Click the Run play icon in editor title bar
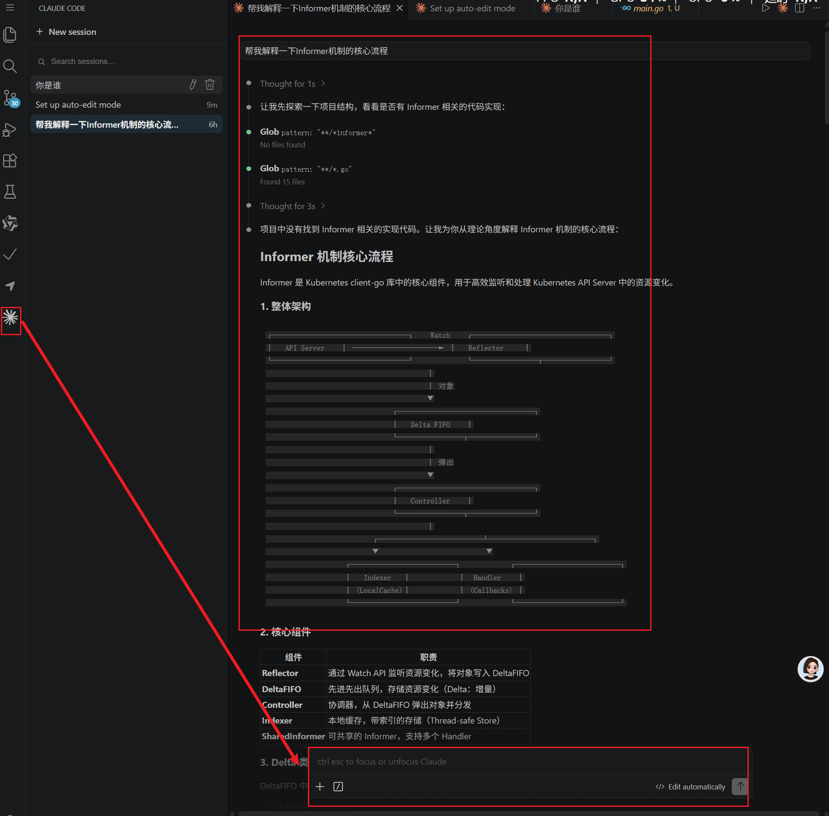Viewport: 829px width, 816px height. [766, 8]
